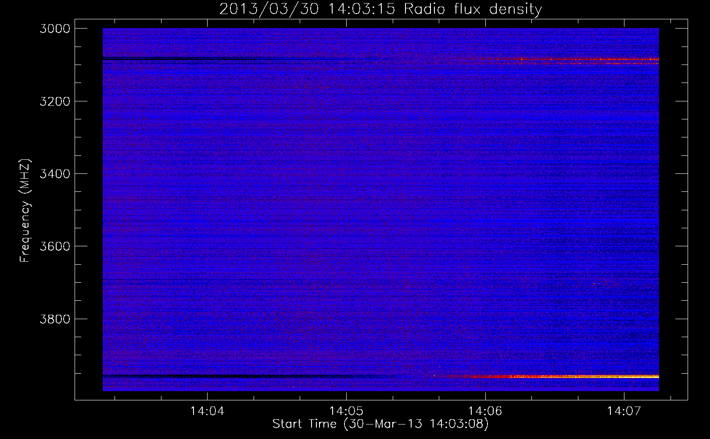Click the 14:04 time axis label
Viewport: 710px width, 439px height.
[x=207, y=411]
